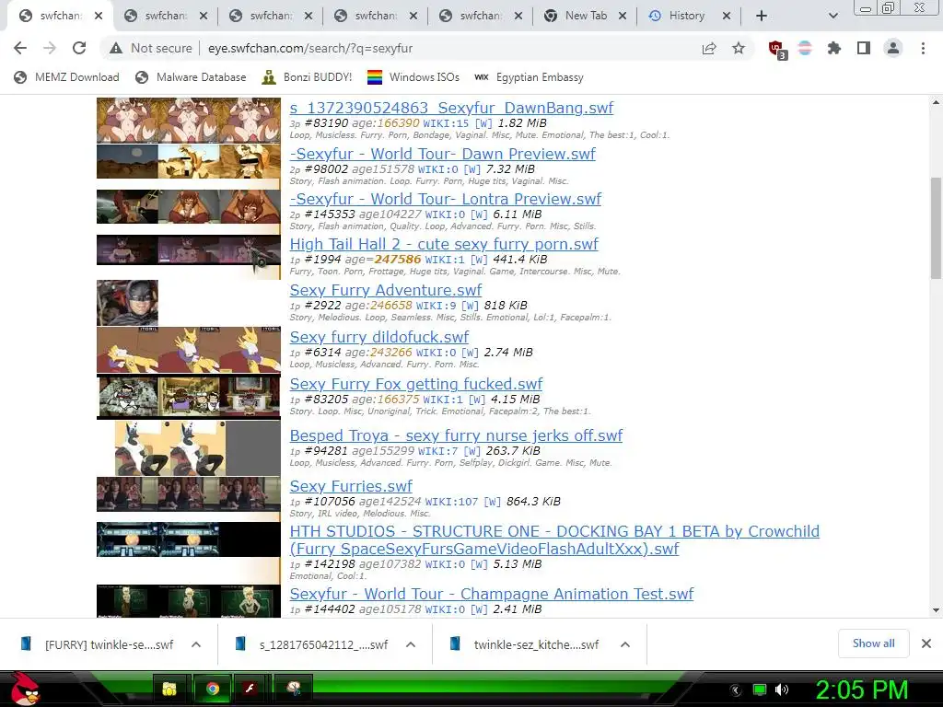The width and height of the screenshot is (943, 707).
Task: Open the Egyptian Embassy bookmark
Action: (x=530, y=77)
